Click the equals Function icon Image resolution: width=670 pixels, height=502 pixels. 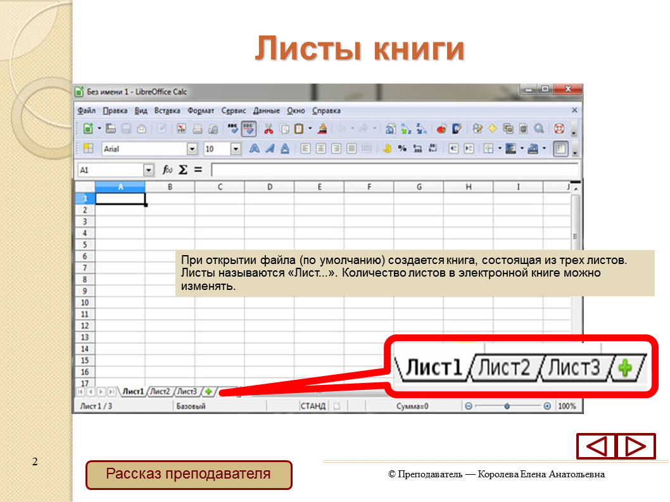(198, 170)
